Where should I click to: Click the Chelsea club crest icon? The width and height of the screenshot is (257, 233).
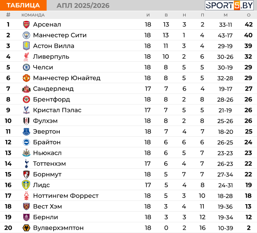(x=26, y=67)
